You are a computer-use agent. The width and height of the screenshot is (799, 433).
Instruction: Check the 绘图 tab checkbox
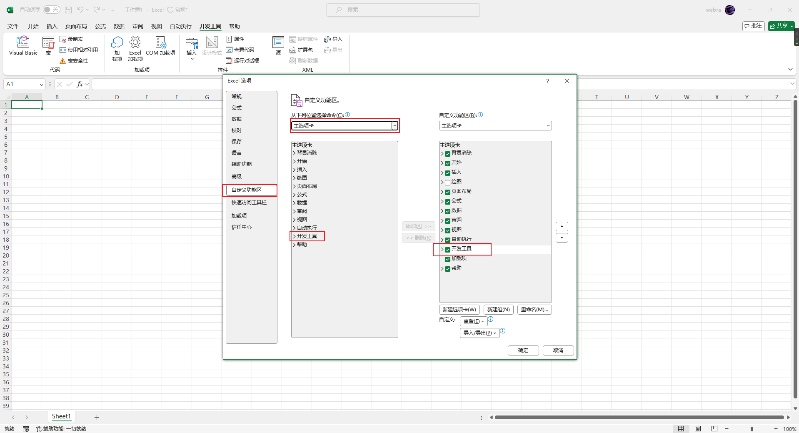click(447, 183)
